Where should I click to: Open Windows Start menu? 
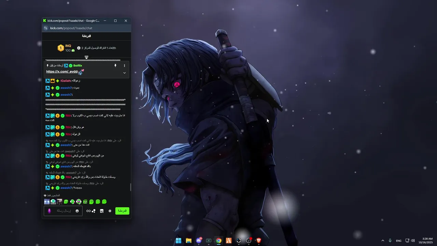point(179,241)
